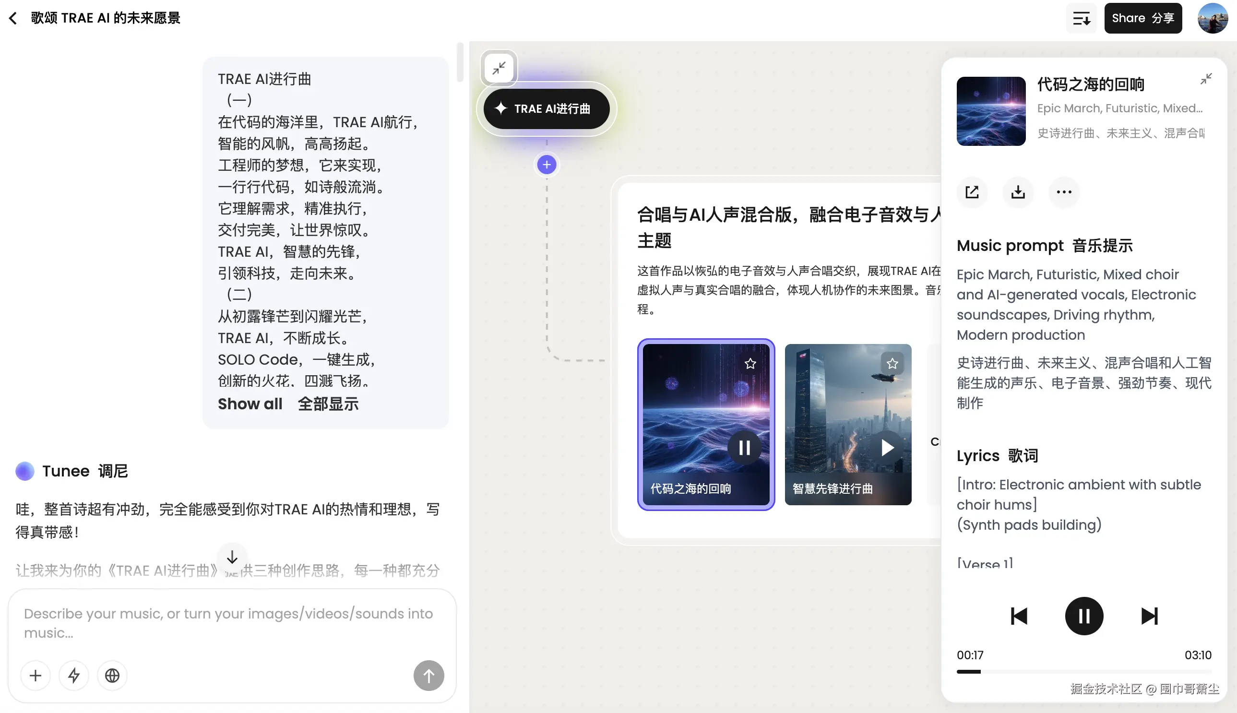The width and height of the screenshot is (1237, 713).
Task: Download the song 代码之海的回响
Action: click(1018, 192)
